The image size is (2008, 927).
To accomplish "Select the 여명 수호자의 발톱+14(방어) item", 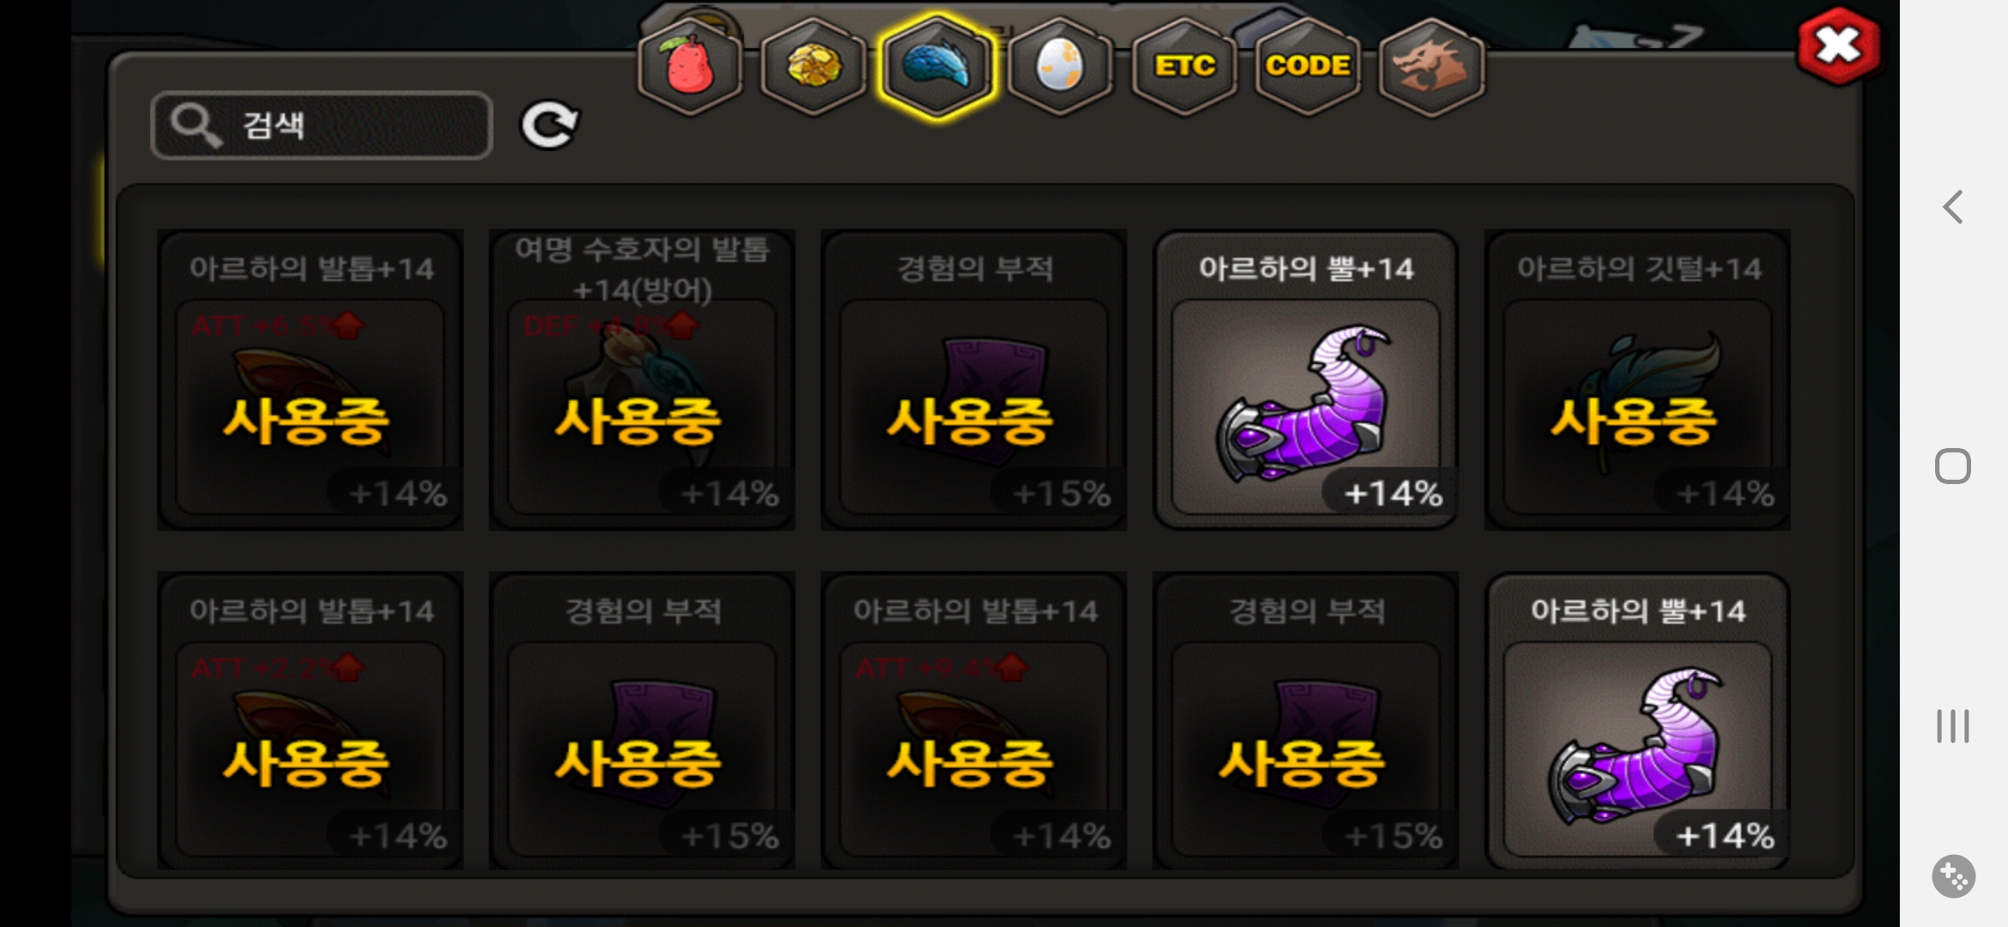I will pos(642,379).
